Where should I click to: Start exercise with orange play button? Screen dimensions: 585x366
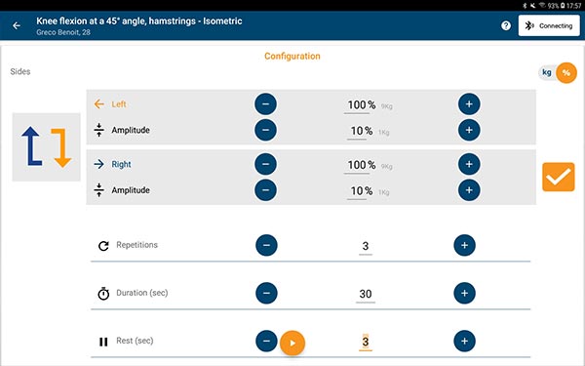point(292,343)
